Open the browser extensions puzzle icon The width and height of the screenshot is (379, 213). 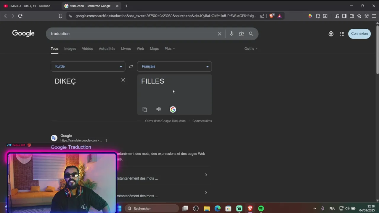pyautogui.click(x=318, y=16)
